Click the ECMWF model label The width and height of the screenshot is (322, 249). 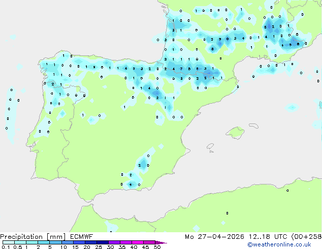[x=82, y=237]
